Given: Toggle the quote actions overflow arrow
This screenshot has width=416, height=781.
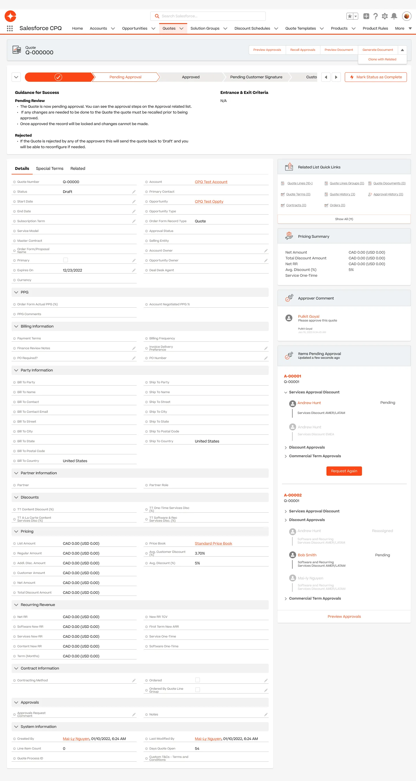Looking at the screenshot, I should tap(402, 50).
